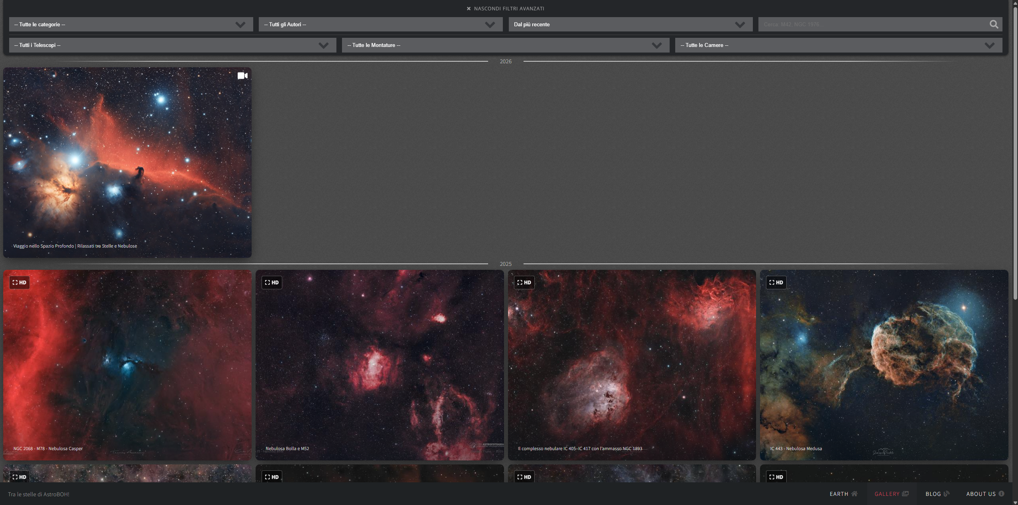
Task: Expand the Tutti i Telescopi filter
Action: click(172, 45)
